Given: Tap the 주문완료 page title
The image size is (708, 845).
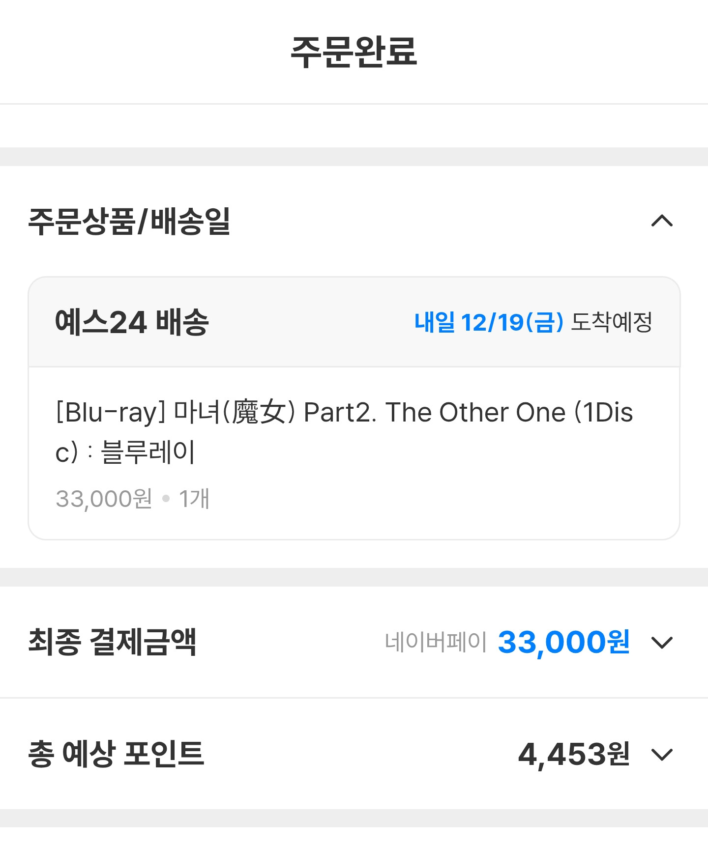Looking at the screenshot, I should pos(354,52).
